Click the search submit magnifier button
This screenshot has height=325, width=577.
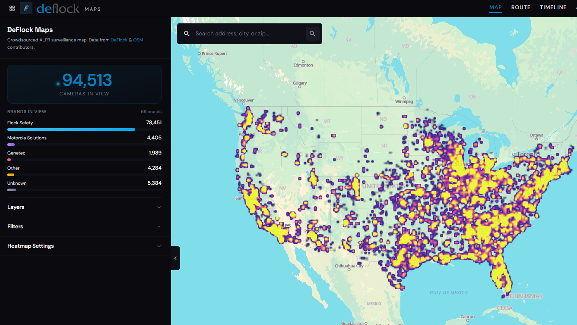pos(313,34)
